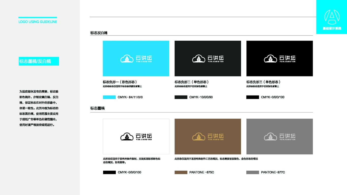Click the cloud icon in white logo card

click(127, 137)
